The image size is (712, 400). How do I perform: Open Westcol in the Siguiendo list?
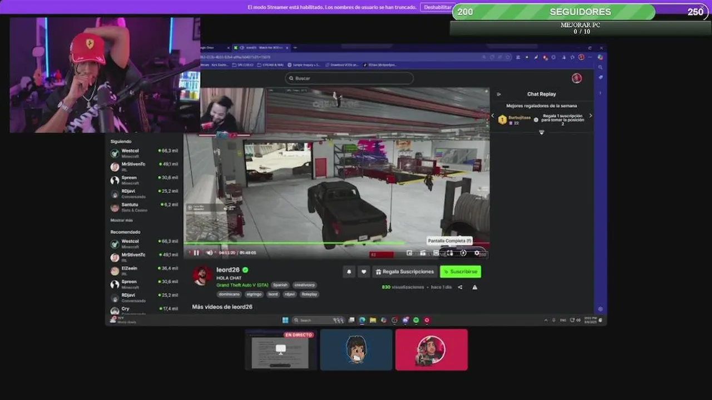click(144, 153)
